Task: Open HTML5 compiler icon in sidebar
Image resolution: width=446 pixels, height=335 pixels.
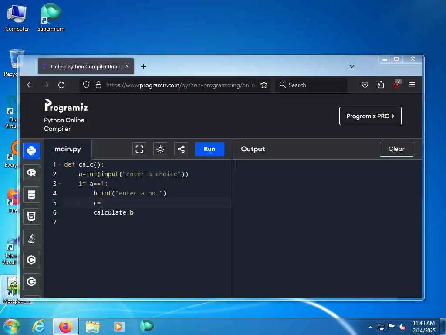Action: pos(31,216)
